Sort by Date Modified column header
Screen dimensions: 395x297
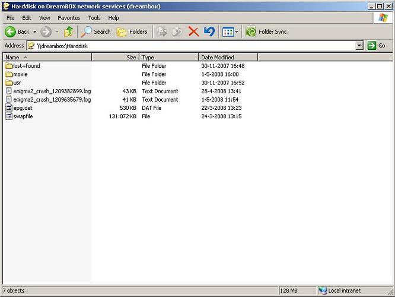pos(228,57)
